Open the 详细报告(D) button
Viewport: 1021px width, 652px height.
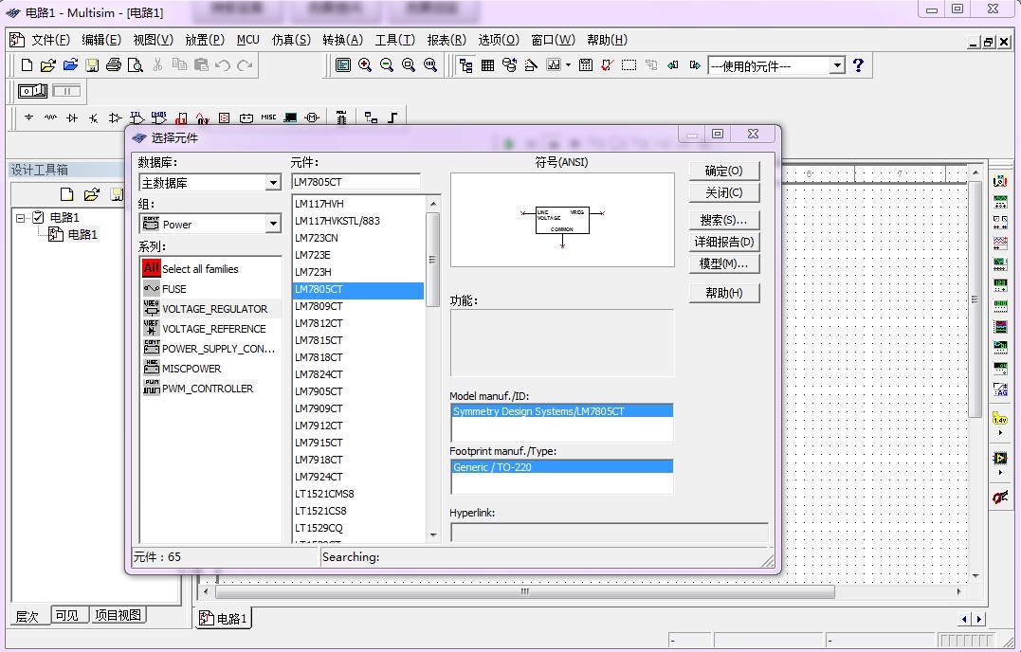click(724, 242)
